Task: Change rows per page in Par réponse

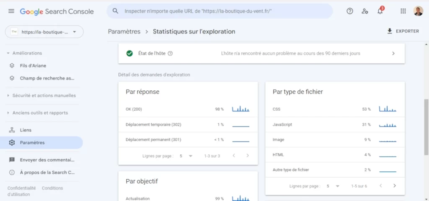Action: pos(186,156)
